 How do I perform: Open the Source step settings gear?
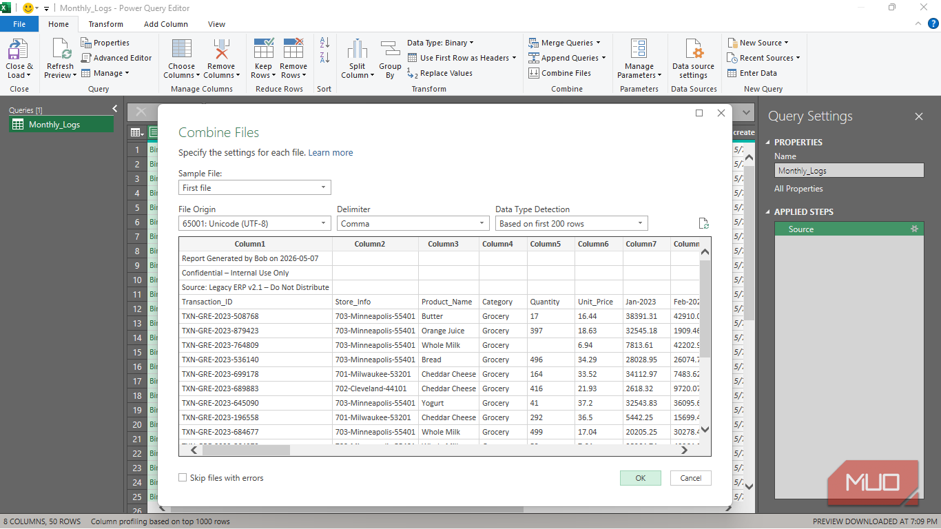[914, 229]
